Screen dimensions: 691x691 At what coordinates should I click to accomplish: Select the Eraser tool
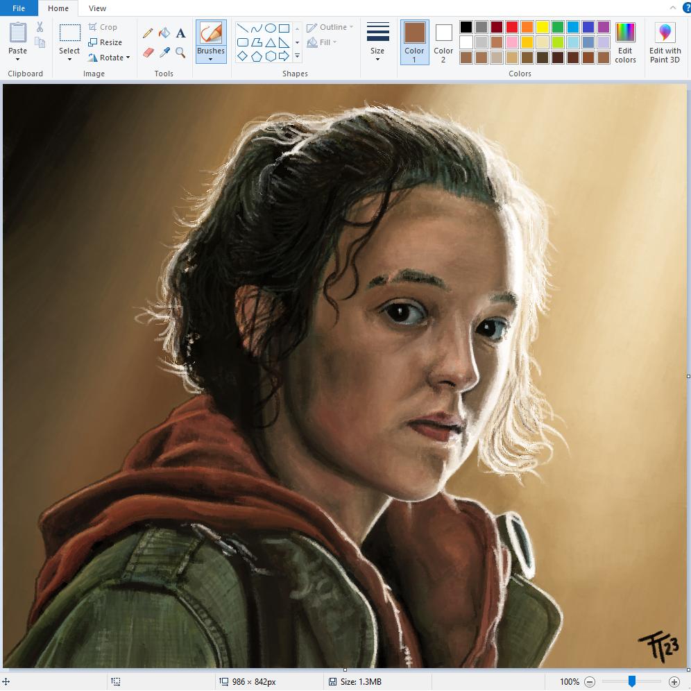pos(148,53)
